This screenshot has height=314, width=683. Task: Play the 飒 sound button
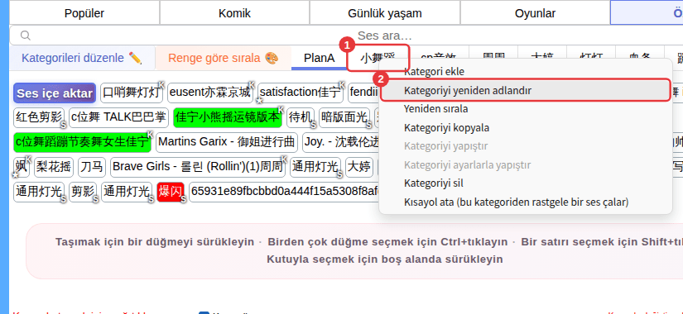pos(22,167)
